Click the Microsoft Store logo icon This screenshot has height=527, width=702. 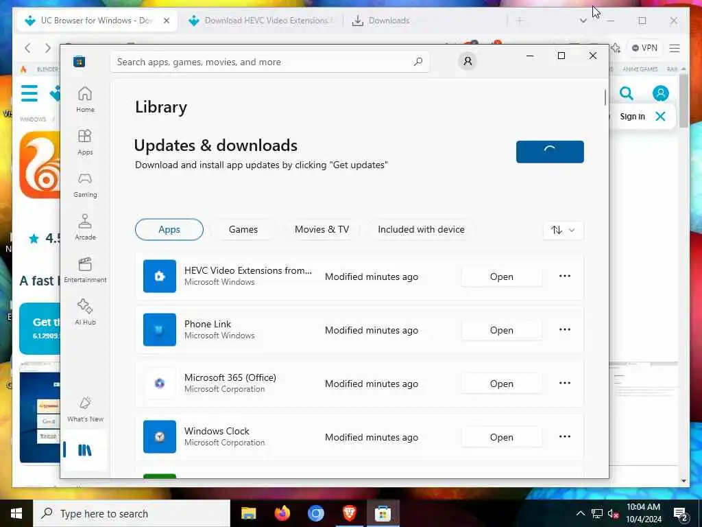click(x=80, y=61)
